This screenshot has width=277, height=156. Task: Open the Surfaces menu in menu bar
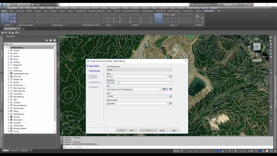tap(74, 8)
